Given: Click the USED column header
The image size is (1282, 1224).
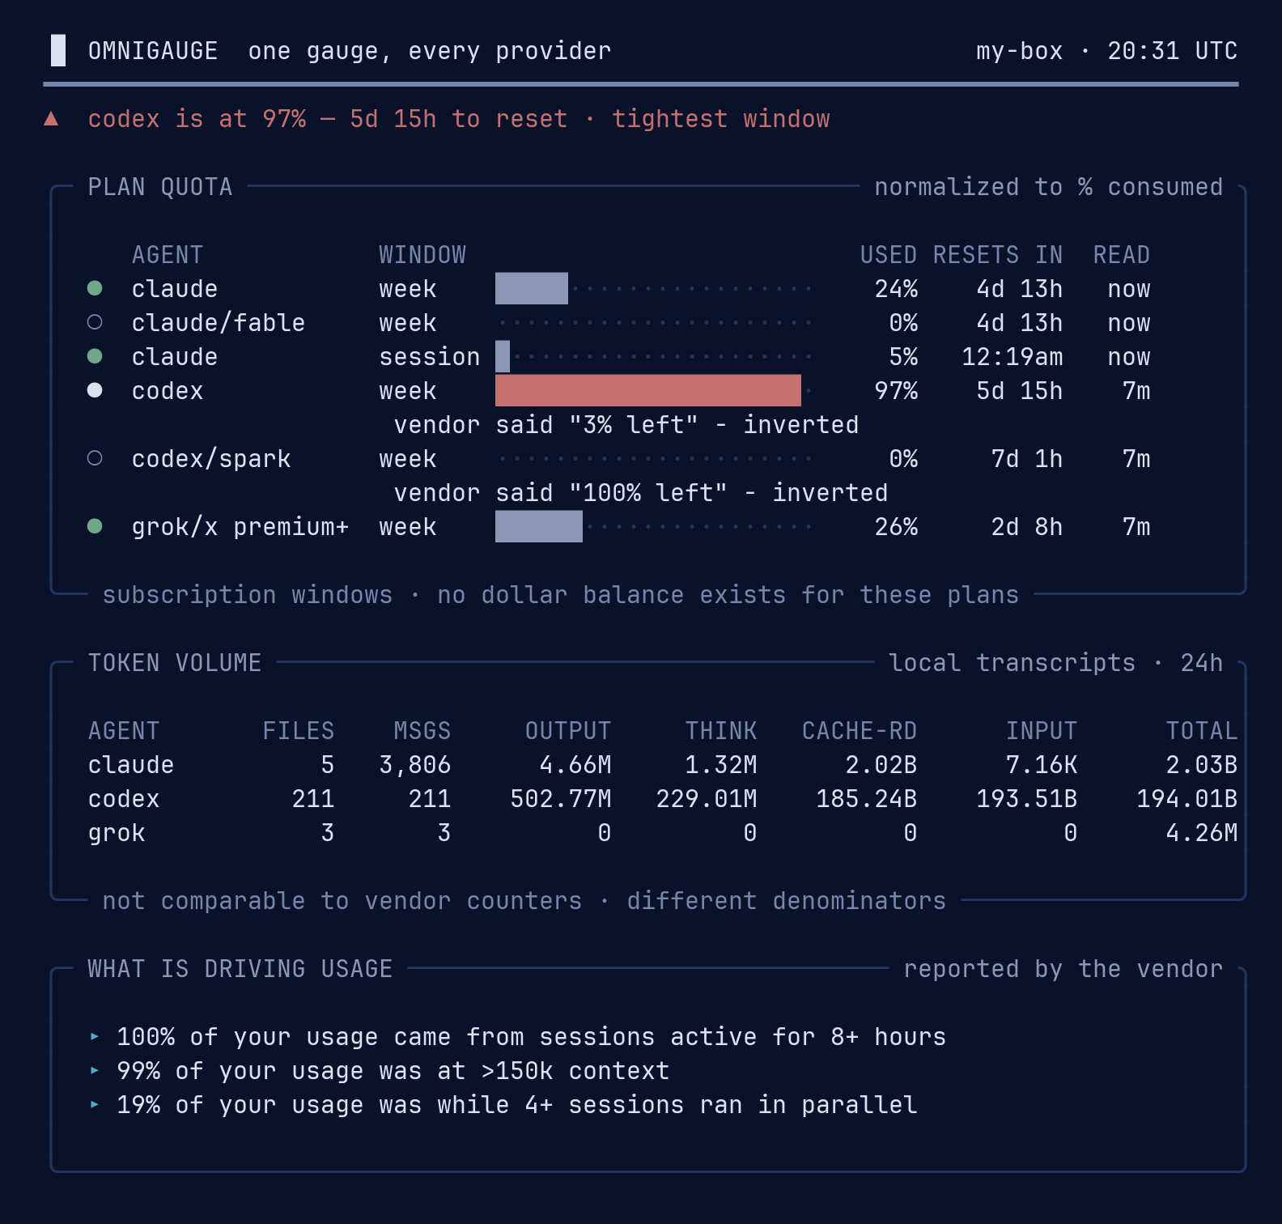Looking at the screenshot, I should click(889, 255).
